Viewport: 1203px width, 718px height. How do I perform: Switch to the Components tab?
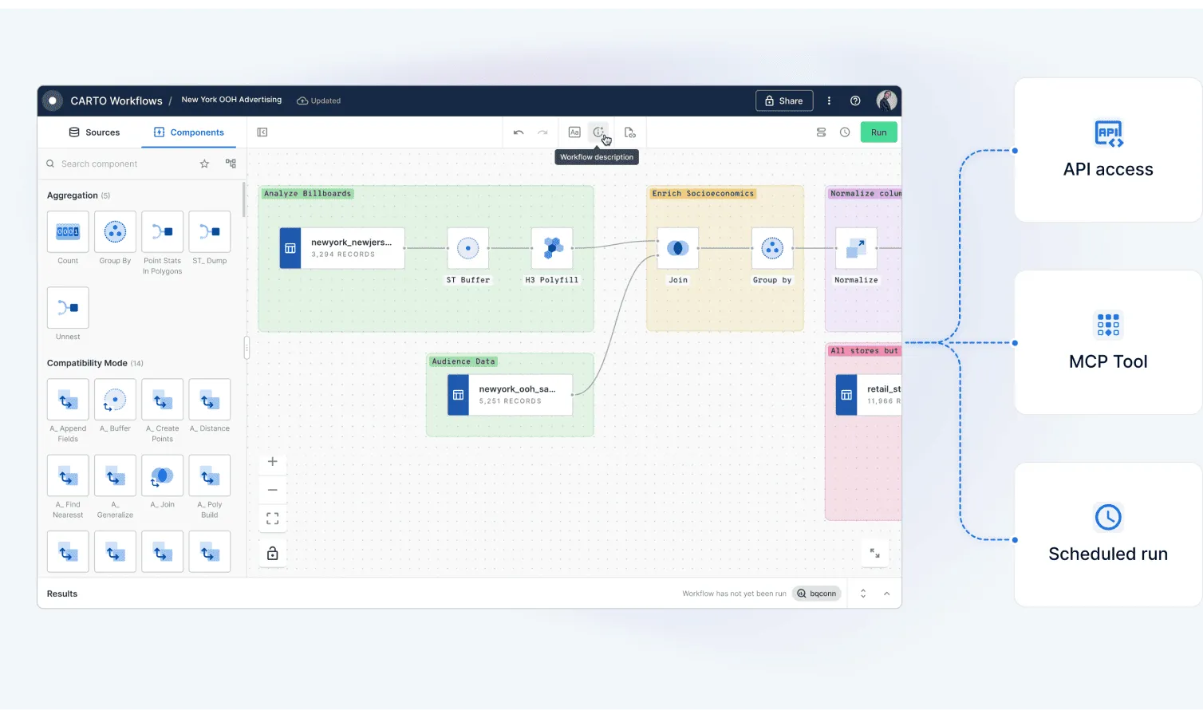click(189, 132)
